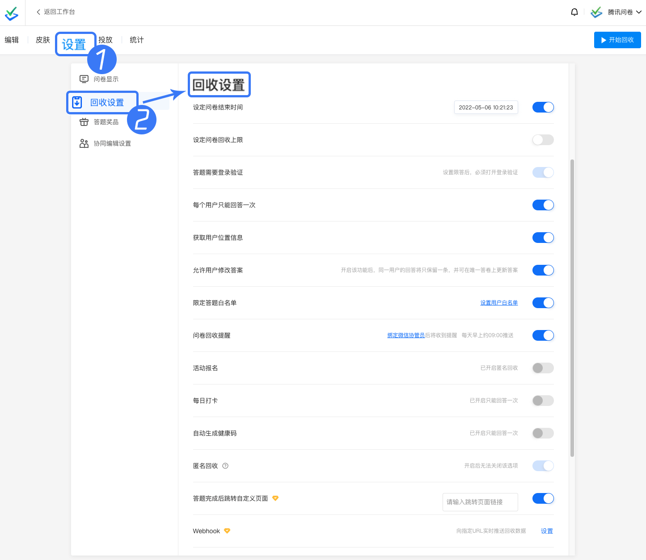Click the premium diamond badge next to Webhook
The width and height of the screenshot is (646, 560).
pyautogui.click(x=227, y=531)
